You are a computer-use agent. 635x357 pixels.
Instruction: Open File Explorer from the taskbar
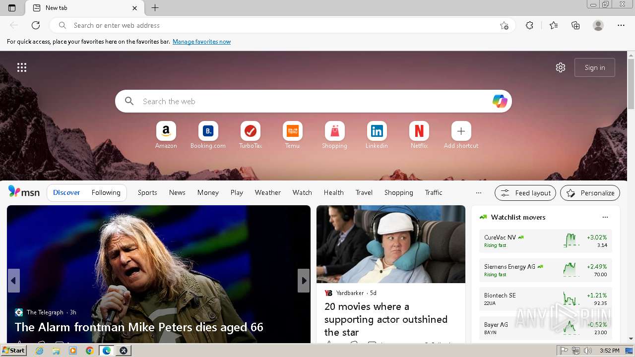(x=56, y=351)
